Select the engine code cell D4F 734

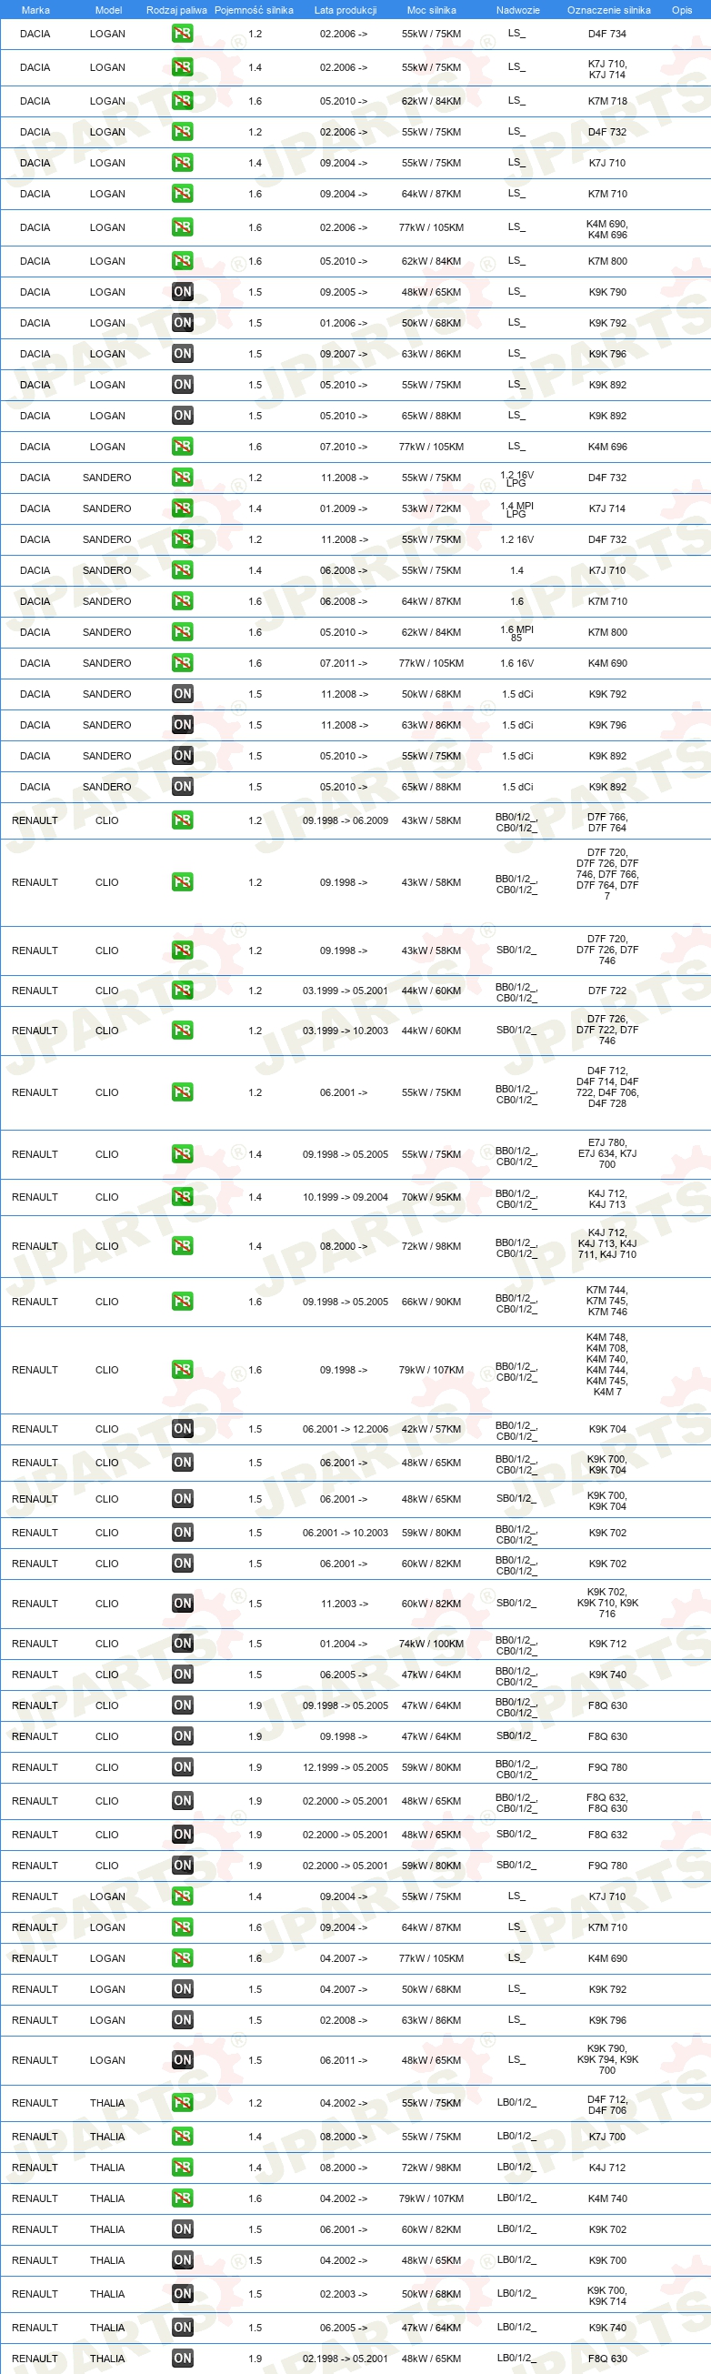(607, 34)
